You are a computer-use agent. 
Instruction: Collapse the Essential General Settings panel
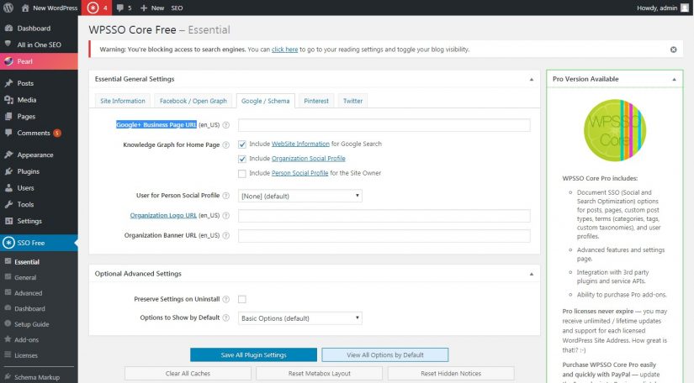532,80
